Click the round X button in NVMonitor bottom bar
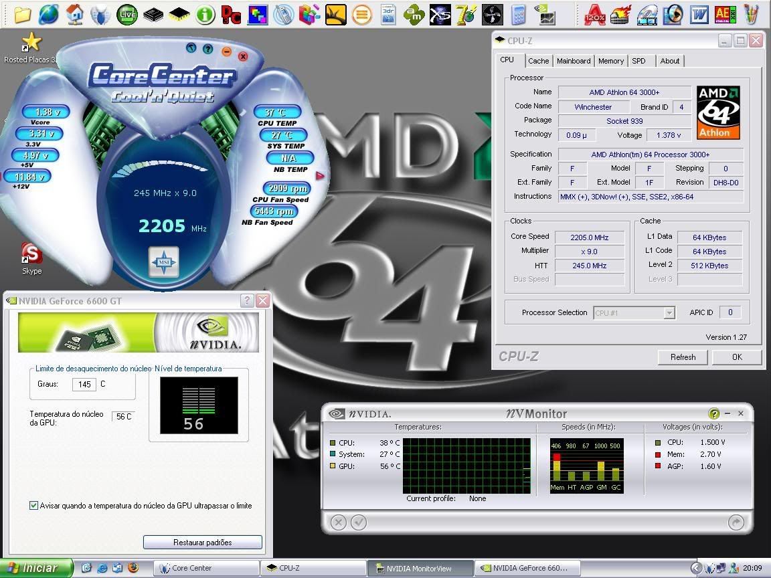The image size is (771, 578). pos(338,522)
